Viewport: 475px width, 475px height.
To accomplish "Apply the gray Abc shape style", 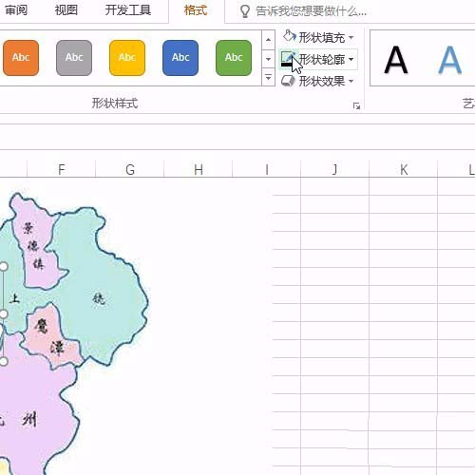I will (x=74, y=58).
